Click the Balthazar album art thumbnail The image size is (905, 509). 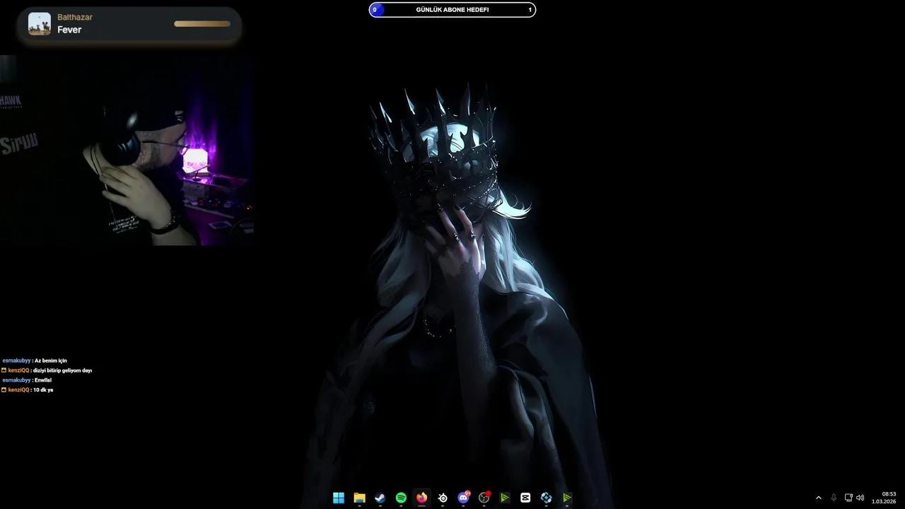click(x=40, y=24)
